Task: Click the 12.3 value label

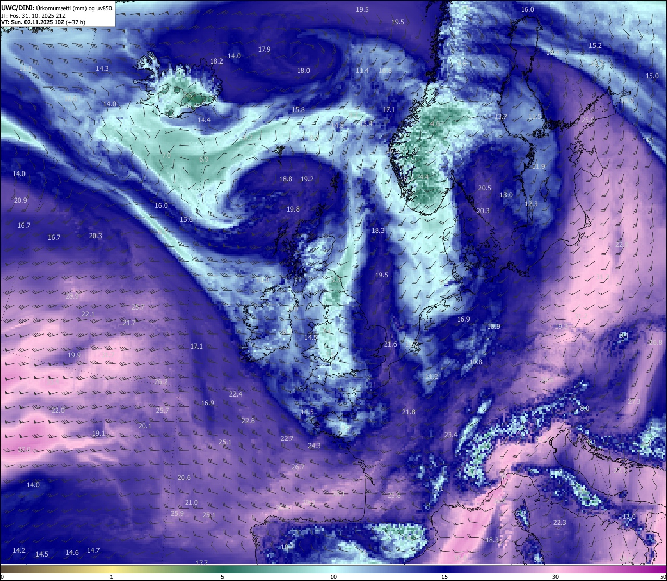Action: tap(531, 204)
